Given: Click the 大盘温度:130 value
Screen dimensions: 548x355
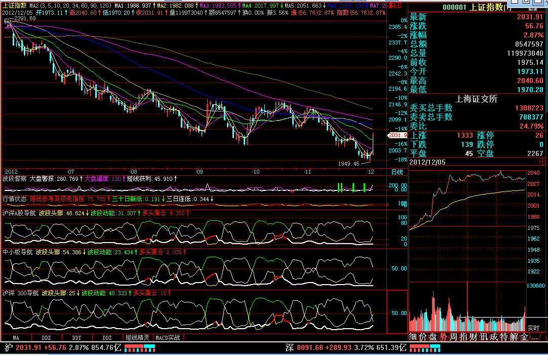Looking at the screenshot, I should (104, 179).
